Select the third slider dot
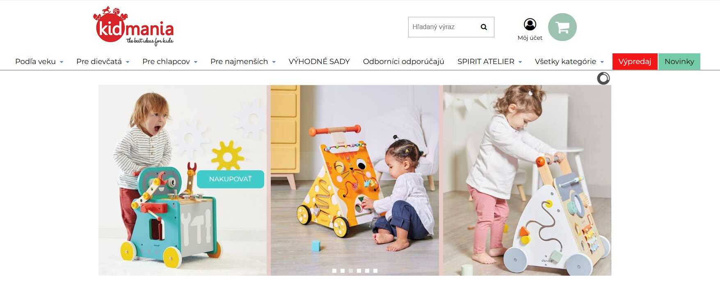Screen dimensions: 720x288 click(351, 271)
